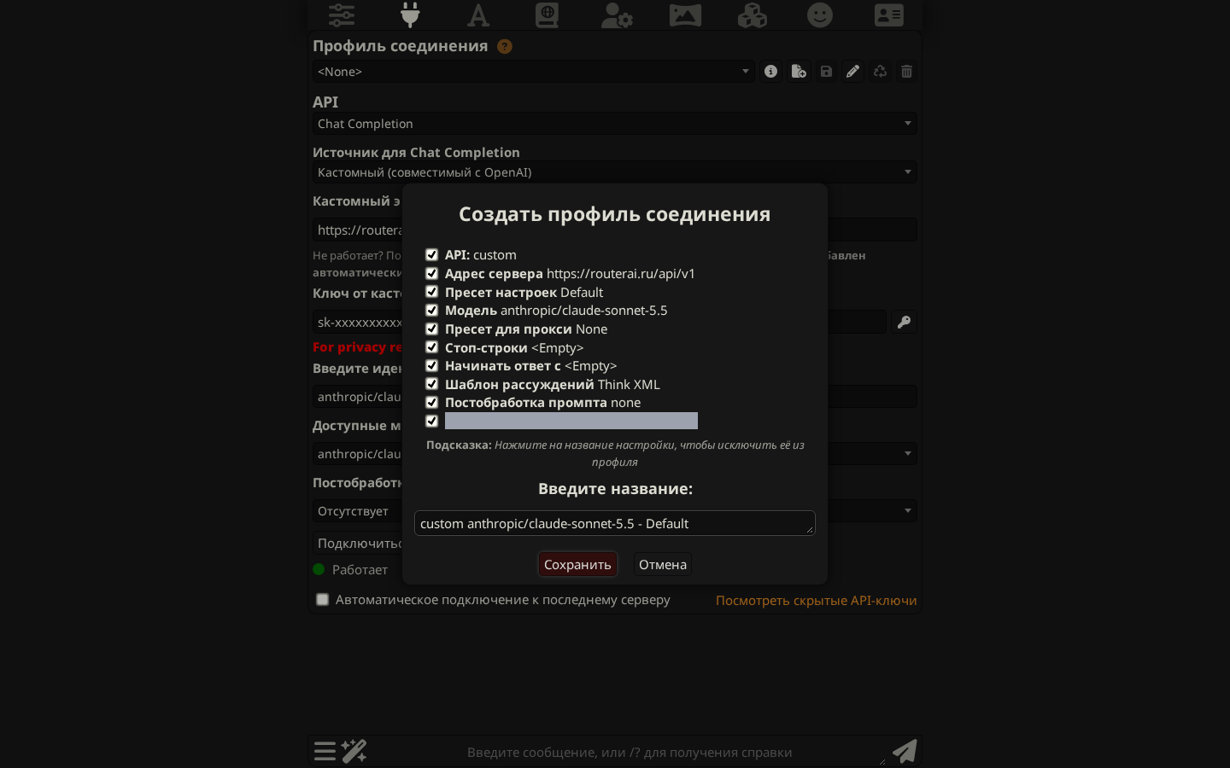The height and width of the screenshot is (768, 1230).
Task: Uncheck the "Начинать ответ с" checkbox
Action: coord(431,365)
